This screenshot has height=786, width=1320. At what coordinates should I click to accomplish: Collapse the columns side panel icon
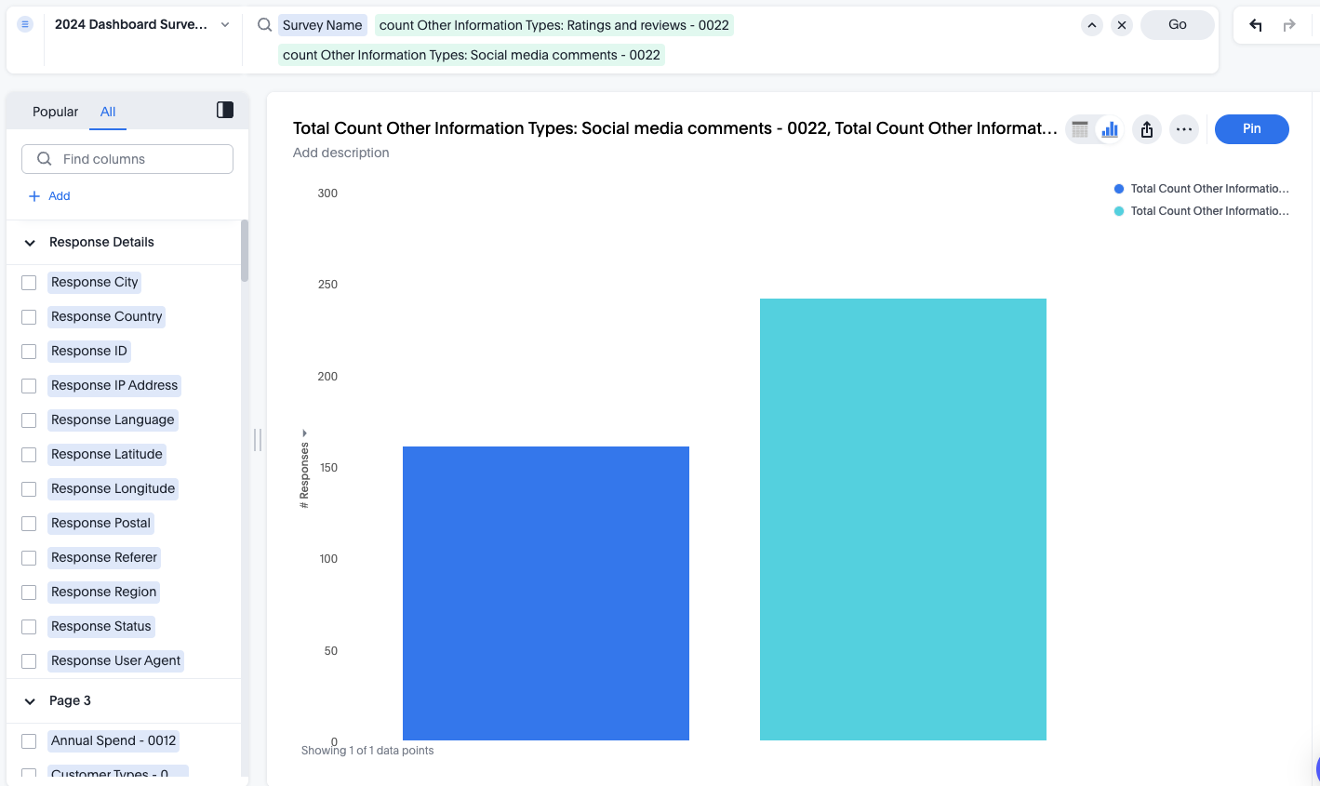[x=225, y=110]
